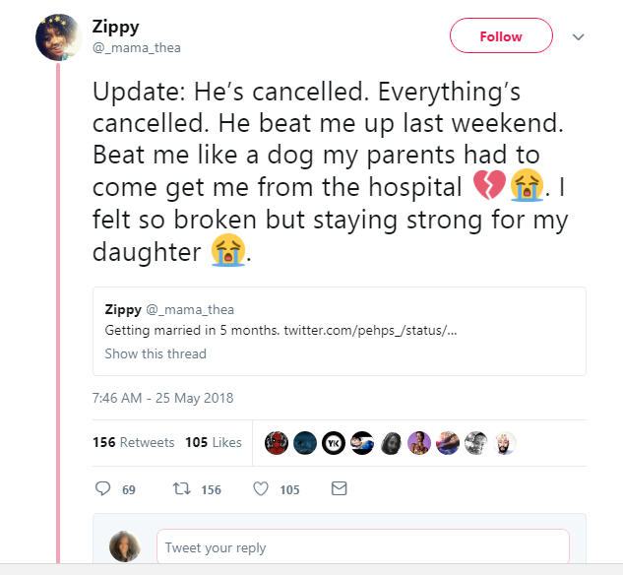Click into the 'Tweet your reply' field

362,547
